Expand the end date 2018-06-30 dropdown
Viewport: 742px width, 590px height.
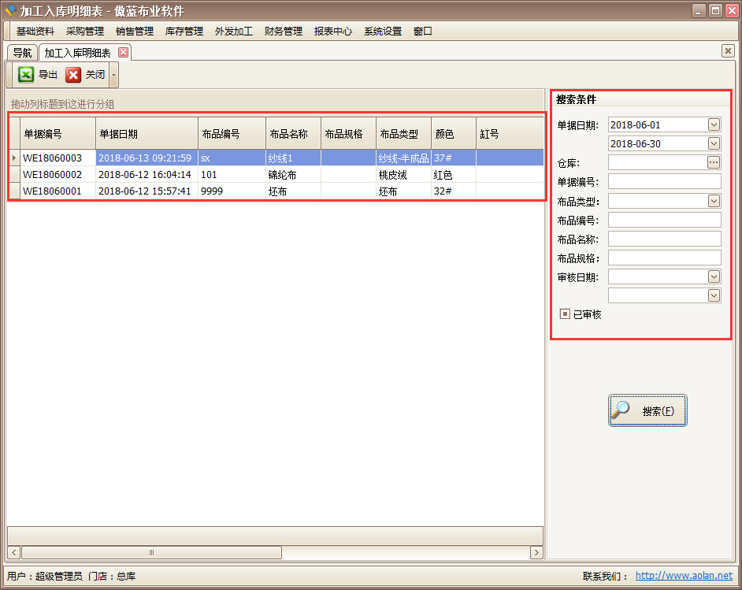pyautogui.click(x=714, y=143)
